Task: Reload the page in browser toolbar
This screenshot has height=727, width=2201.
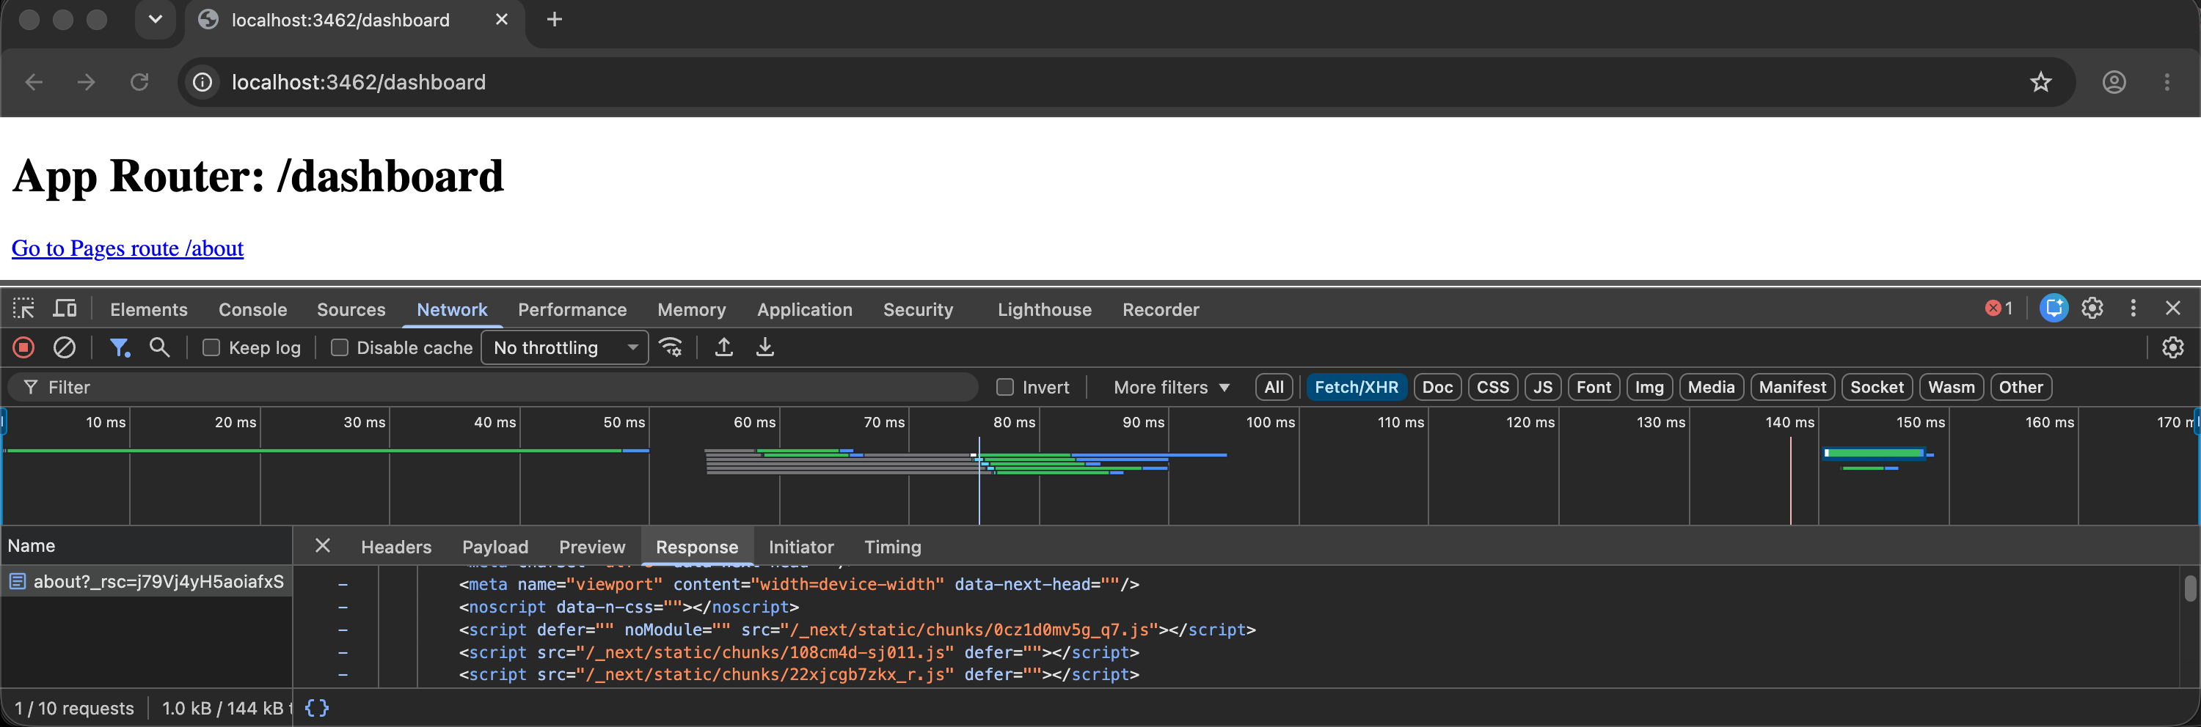Action: point(139,82)
